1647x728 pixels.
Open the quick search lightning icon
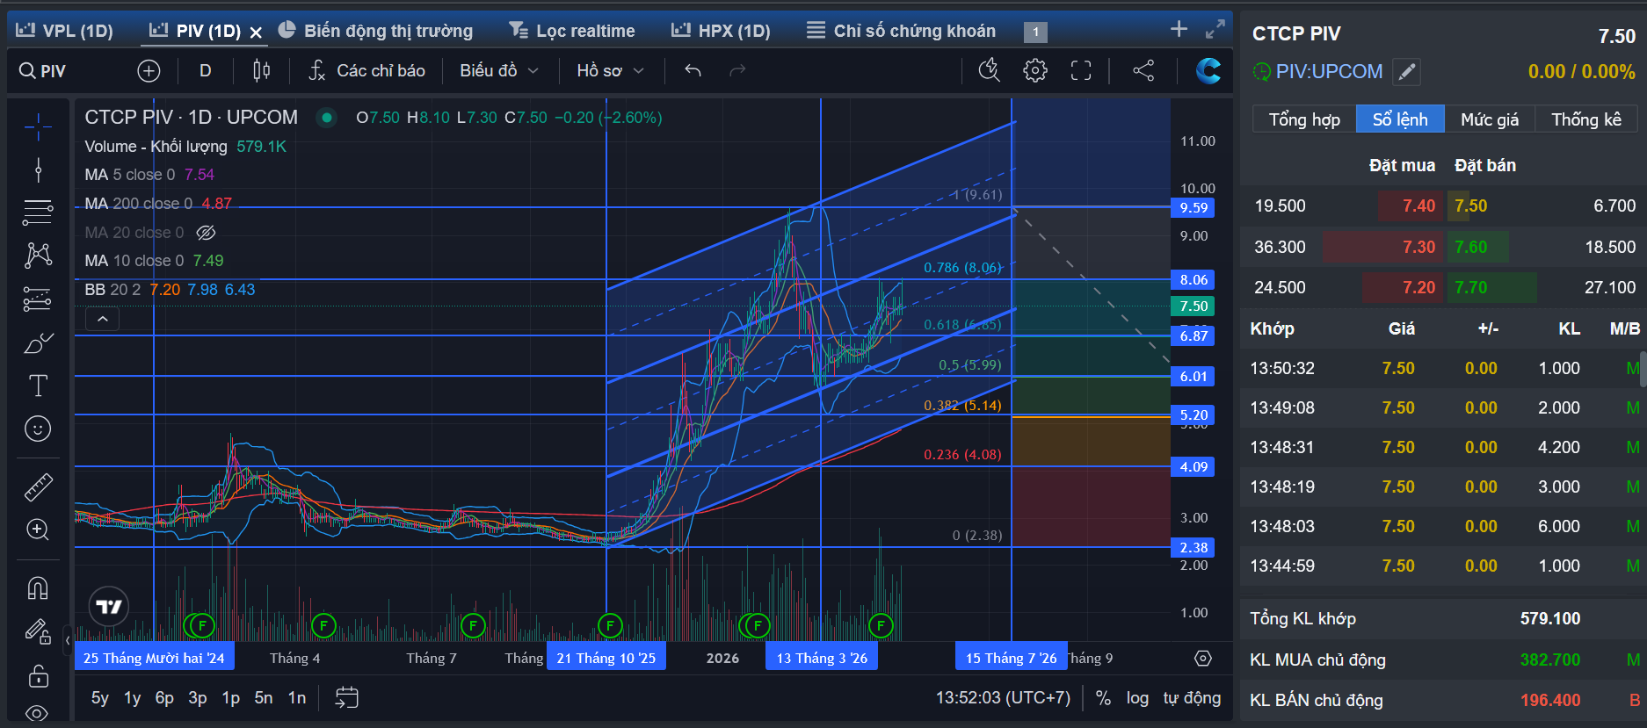[x=990, y=70]
